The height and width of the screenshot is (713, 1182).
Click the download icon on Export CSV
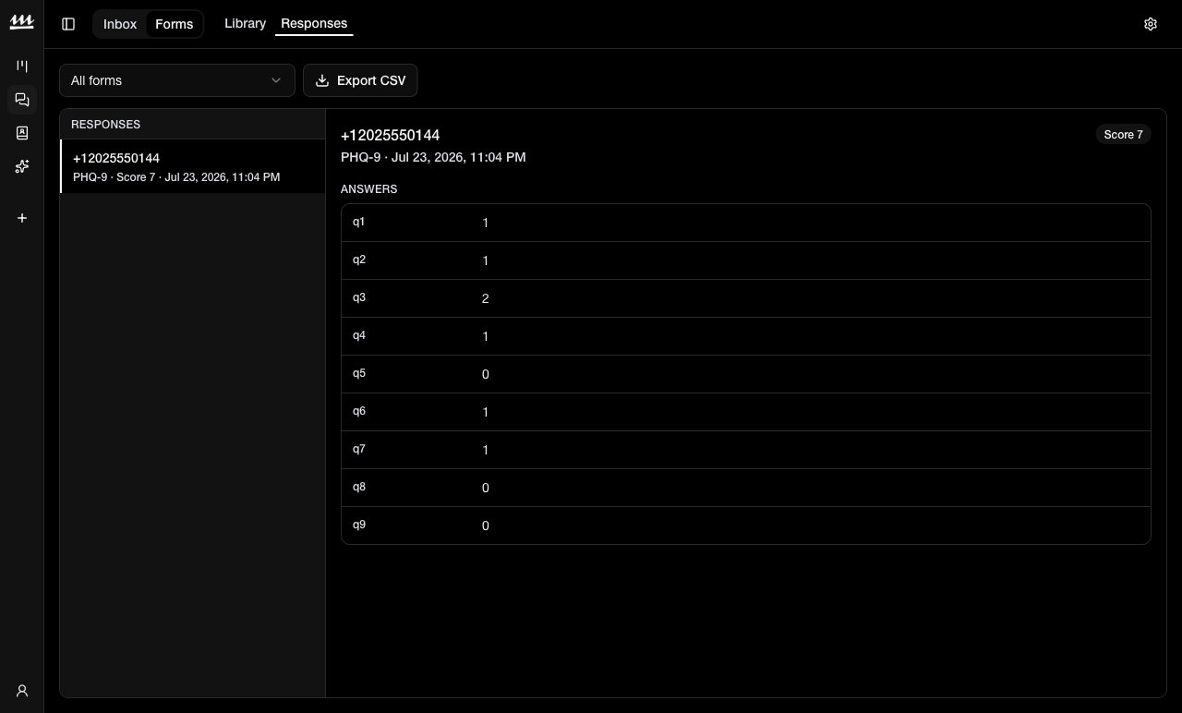click(x=322, y=80)
